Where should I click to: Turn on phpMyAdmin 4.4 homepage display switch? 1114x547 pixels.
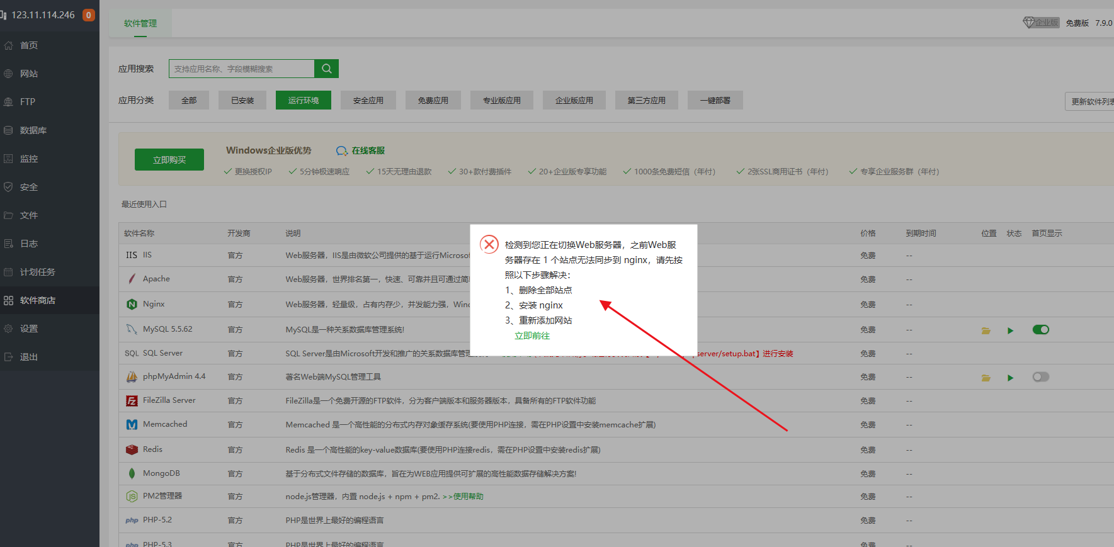coord(1041,377)
